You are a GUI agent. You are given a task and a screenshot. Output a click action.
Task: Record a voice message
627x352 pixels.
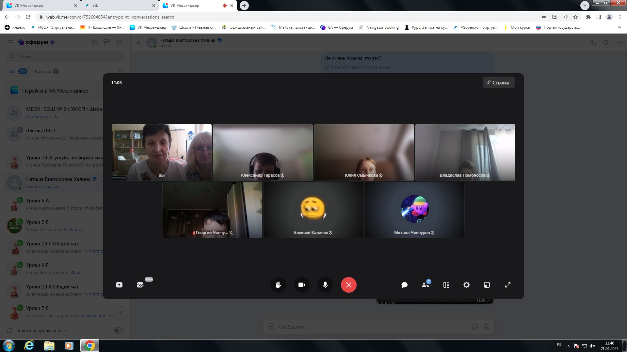coord(487,327)
